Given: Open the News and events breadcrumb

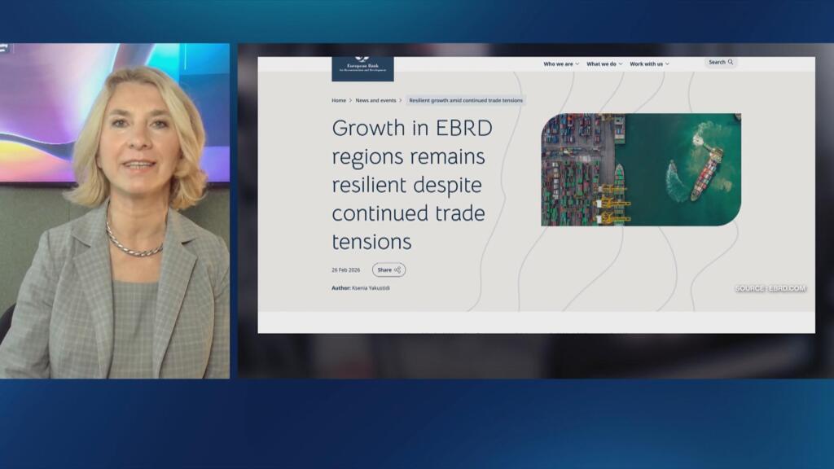Looking at the screenshot, I should pos(375,100).
